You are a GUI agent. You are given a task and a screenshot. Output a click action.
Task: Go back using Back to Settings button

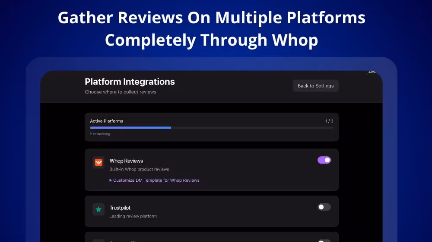click(315, 86)
